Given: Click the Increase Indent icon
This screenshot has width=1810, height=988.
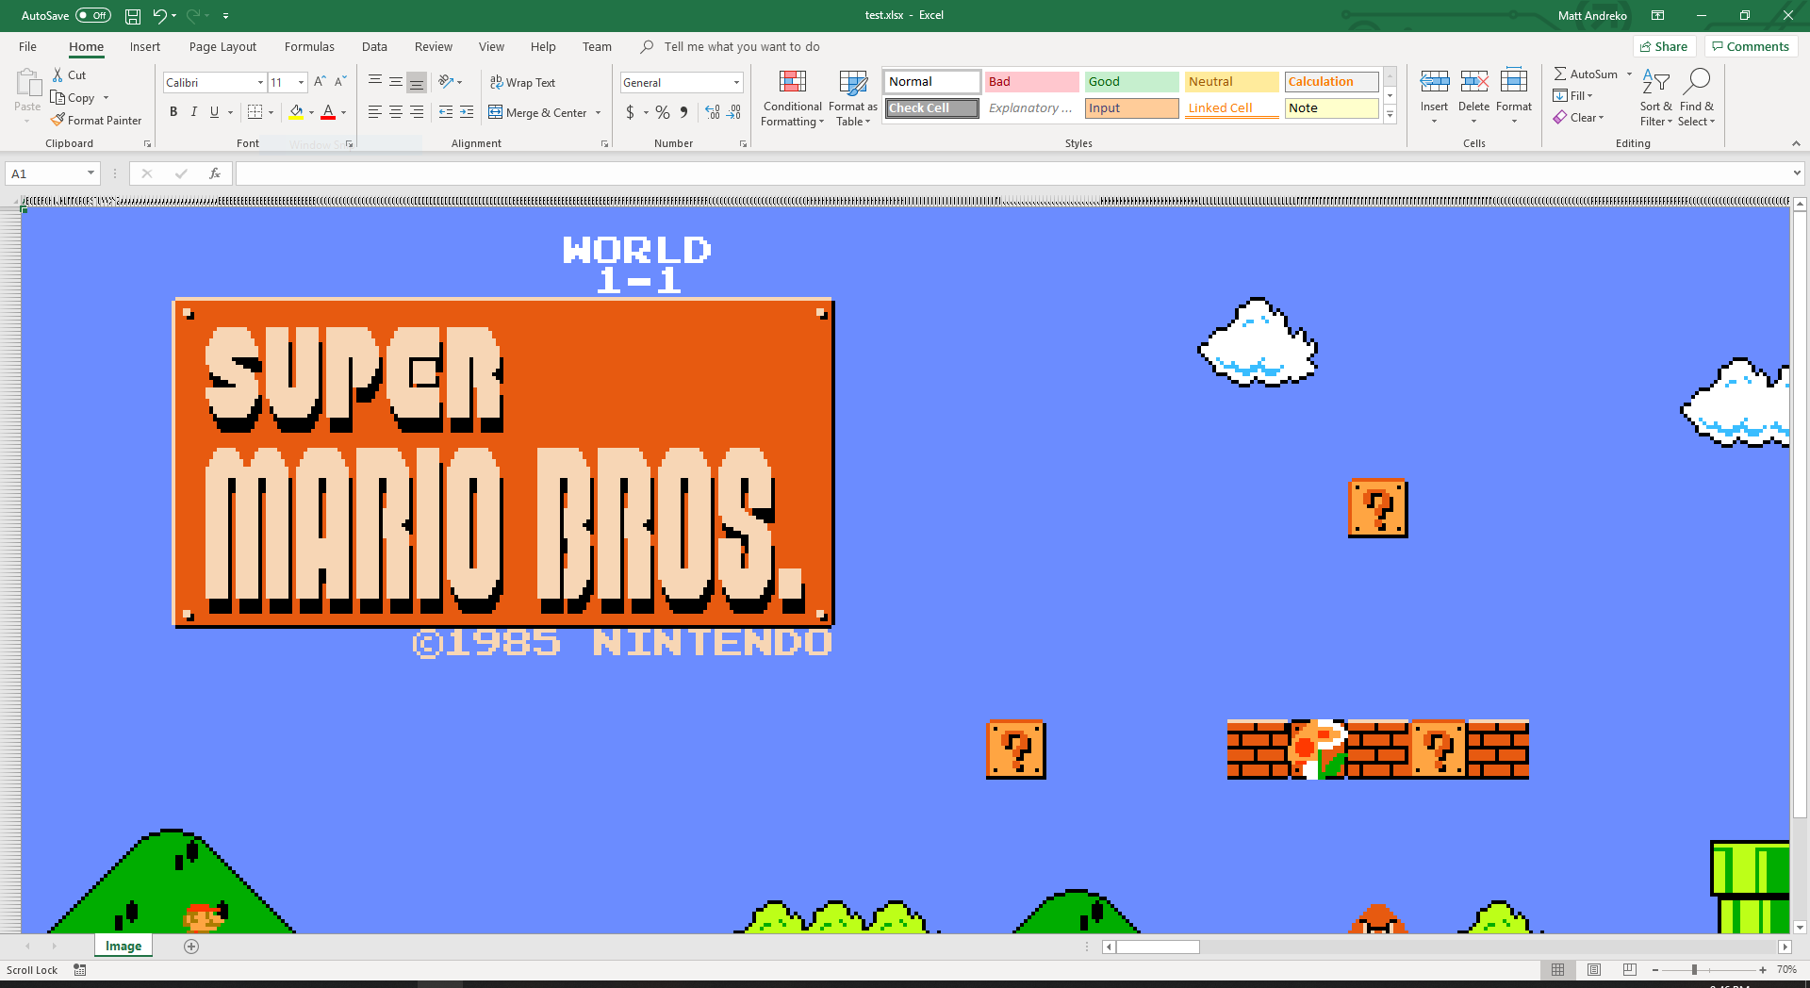Looking at the screenshot, I should click(467, 112).
